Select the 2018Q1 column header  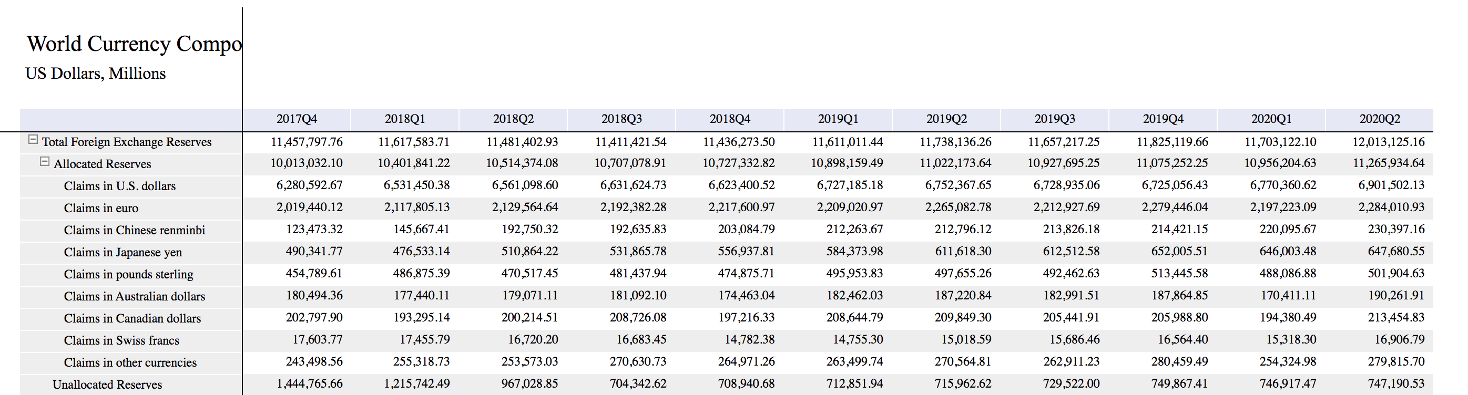click(405, 120)
